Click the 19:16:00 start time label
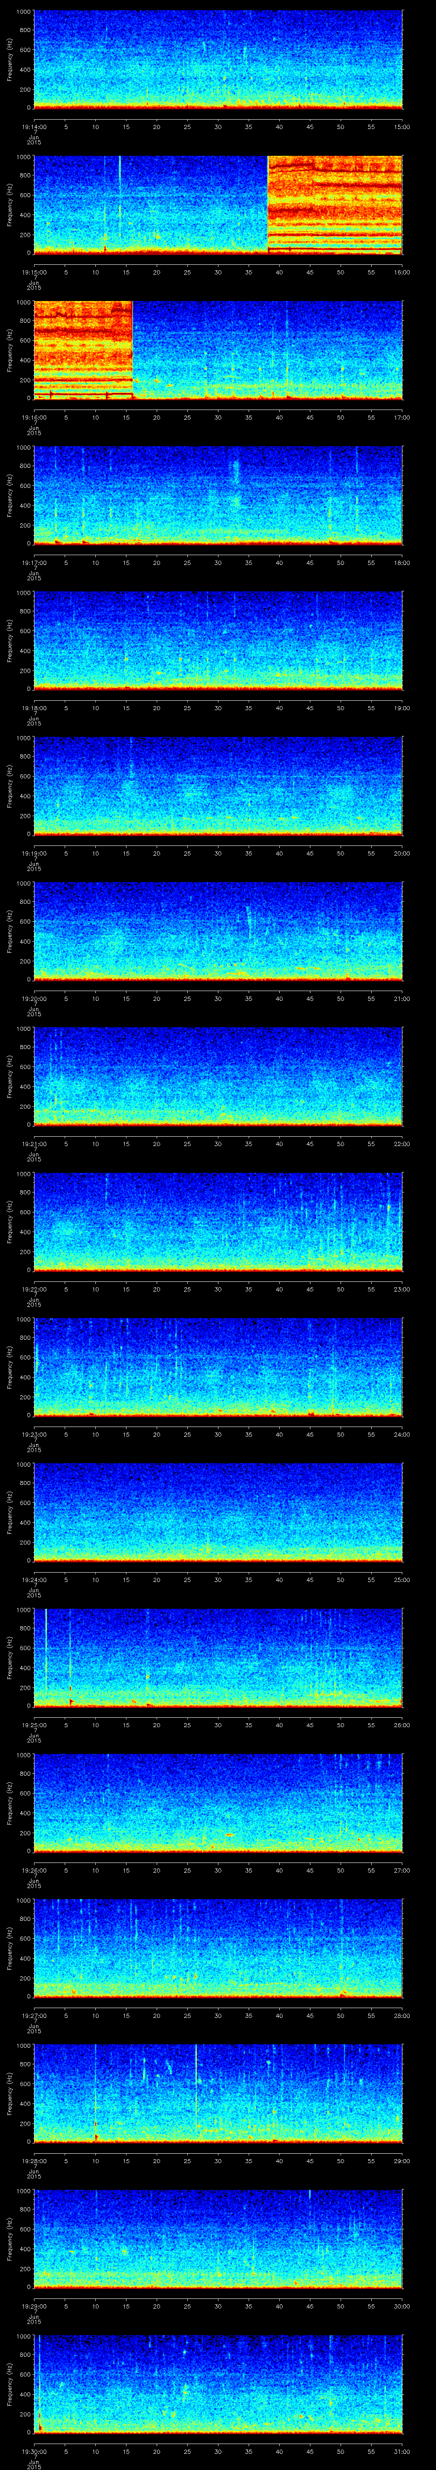436x2470 pixels. [34, 417]
